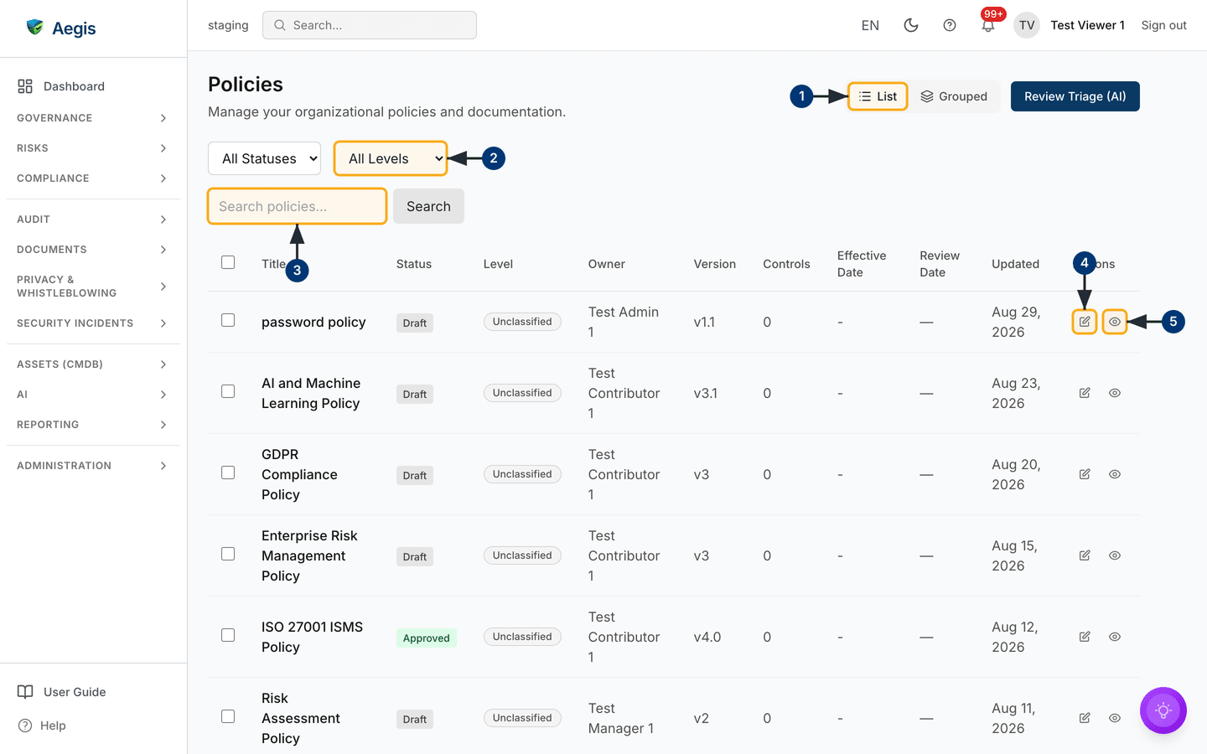Select all policies header checkbox
This screenshot has height=754, width=1207.
point(228,262)
